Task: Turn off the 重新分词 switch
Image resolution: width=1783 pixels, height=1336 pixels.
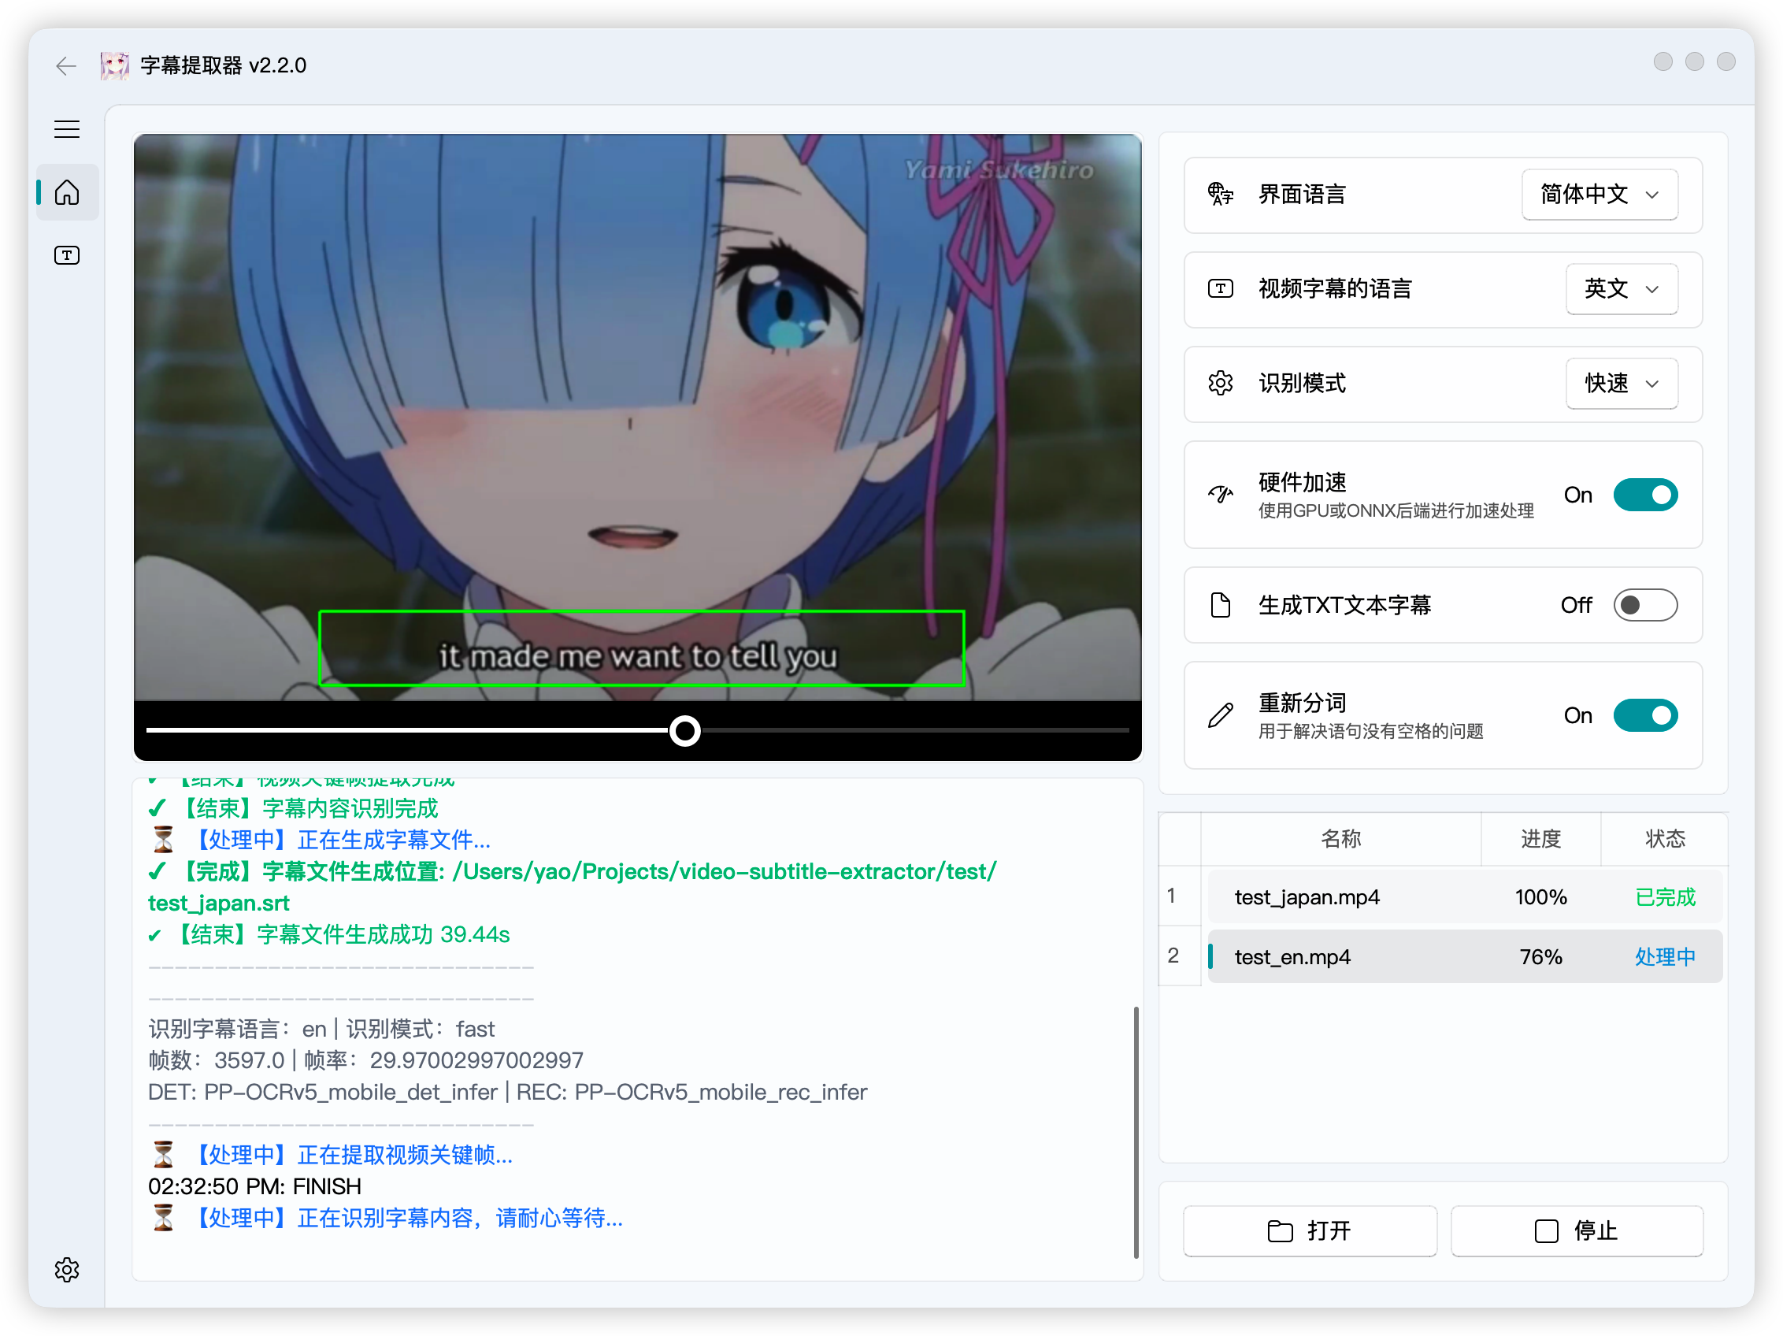Action: (1645, 715)
